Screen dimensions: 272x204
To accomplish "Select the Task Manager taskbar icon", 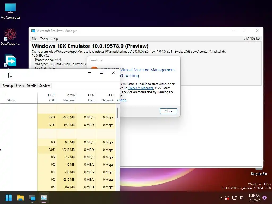I will point(44,198).
